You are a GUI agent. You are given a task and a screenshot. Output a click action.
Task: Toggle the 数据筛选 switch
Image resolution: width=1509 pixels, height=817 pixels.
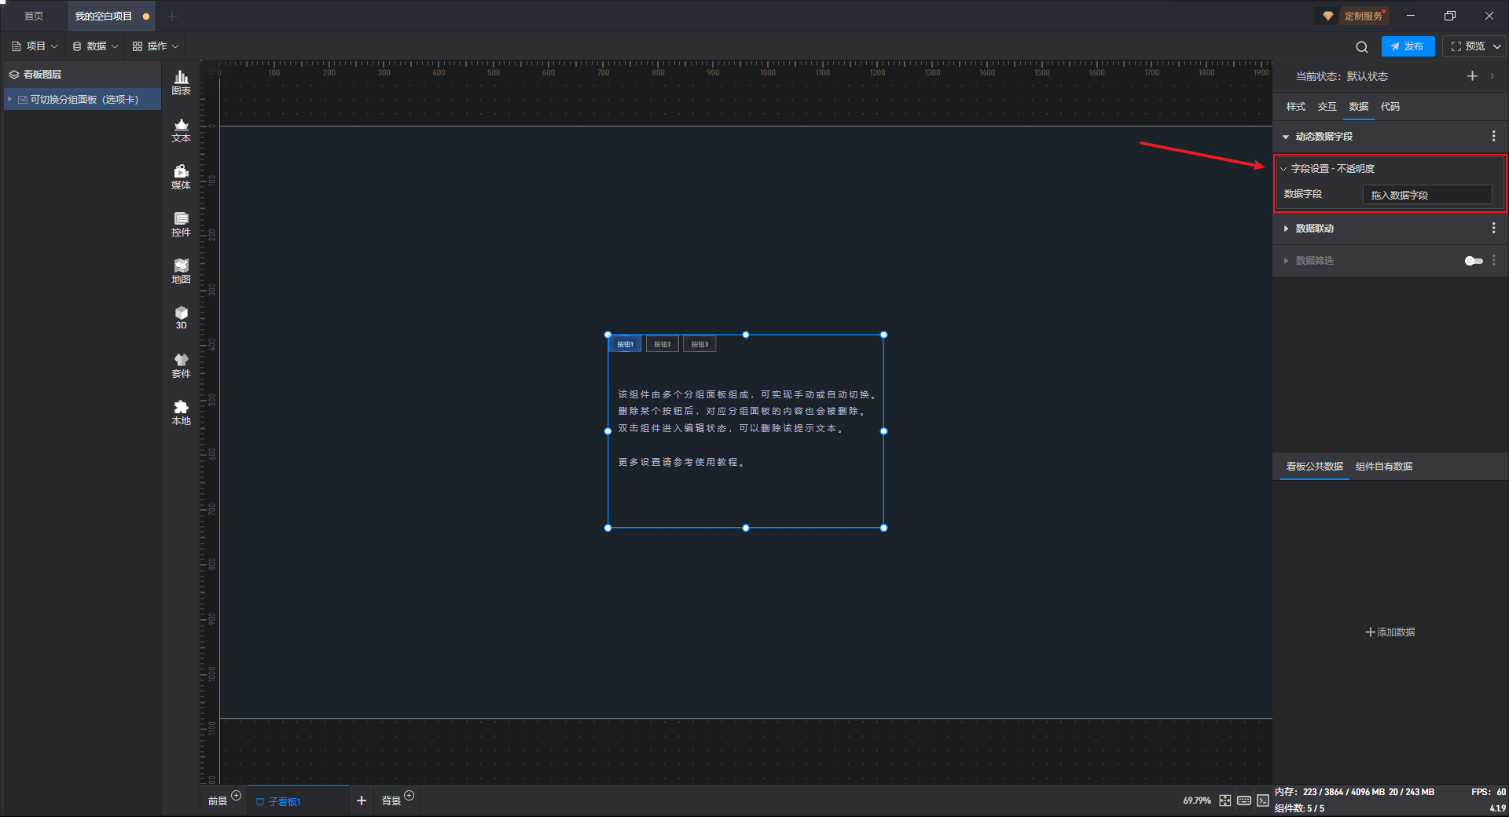[1473, 261]
